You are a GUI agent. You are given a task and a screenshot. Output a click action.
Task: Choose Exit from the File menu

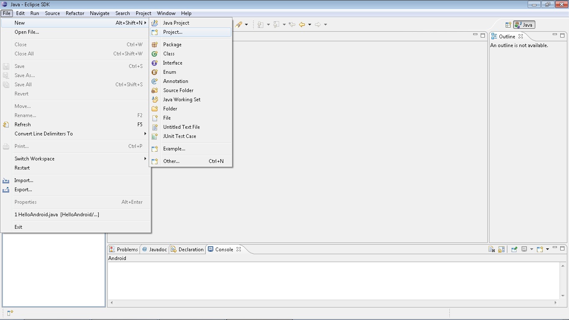pos(75,227)
